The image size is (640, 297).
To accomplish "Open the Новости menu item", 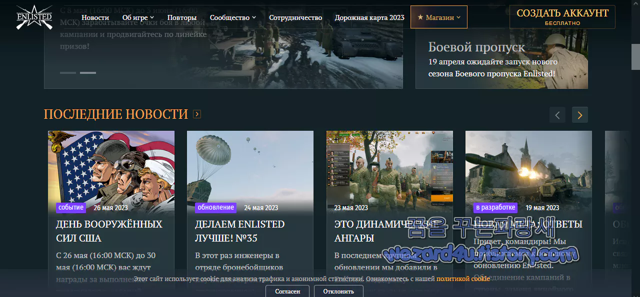I will (95, 17).
